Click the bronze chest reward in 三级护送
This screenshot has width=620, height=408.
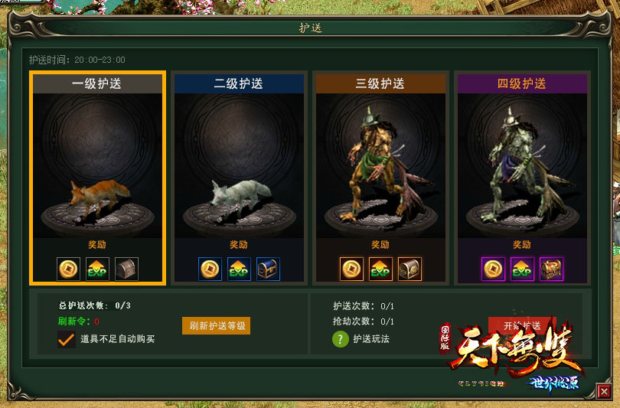click(410, 269)
